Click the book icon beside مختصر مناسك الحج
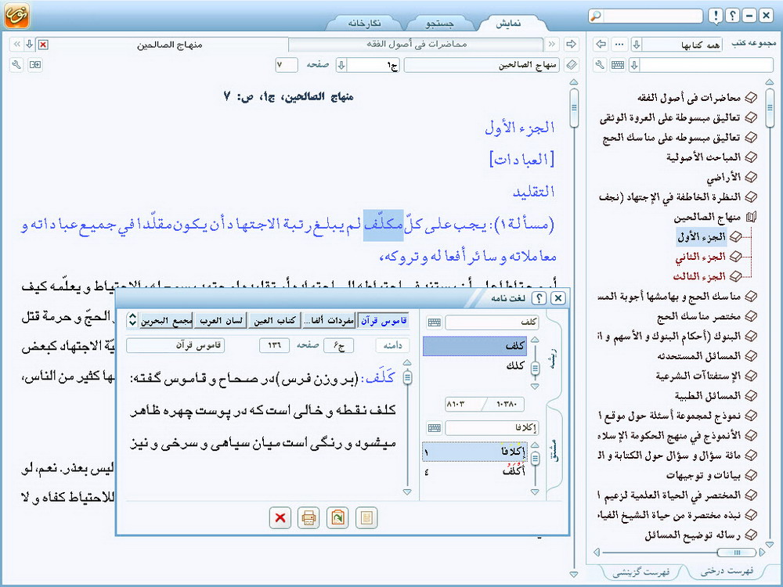The image size is (783, 587). [x=751, y=316]
